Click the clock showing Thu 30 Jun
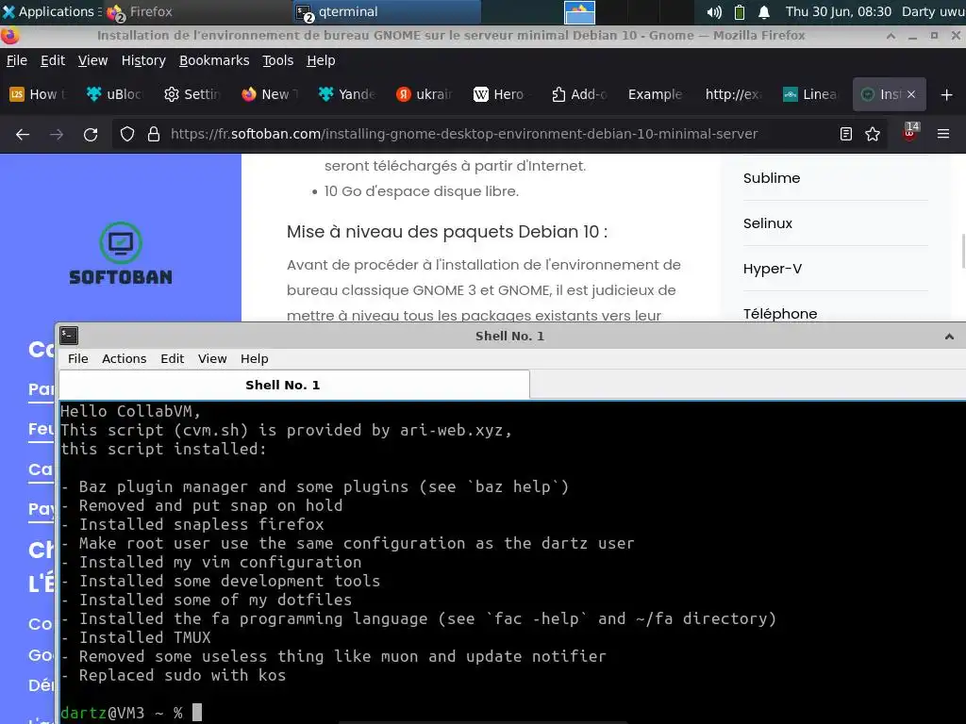Screen dimensions: 966x724 (838, 11)
